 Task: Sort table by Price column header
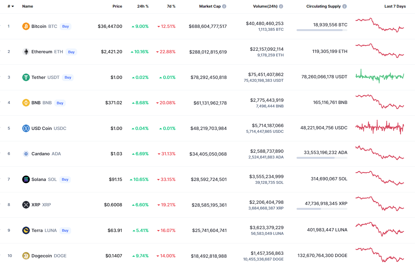pos(117,6)
